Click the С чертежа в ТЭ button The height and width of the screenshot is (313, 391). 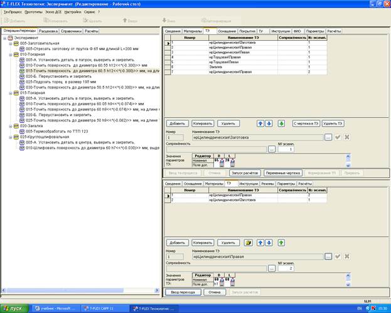pos(306,124)
